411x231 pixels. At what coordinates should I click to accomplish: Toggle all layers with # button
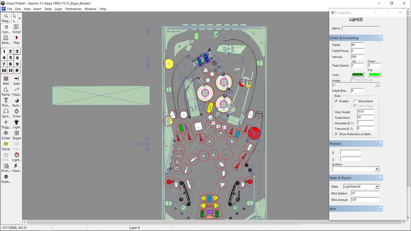point(17,71)
